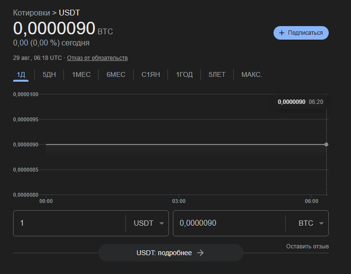Click the 0,00 (0,00 %) сегодня text
Viewport: 351px width, 274px height.
pyautogui.click(x=51, y=43)
